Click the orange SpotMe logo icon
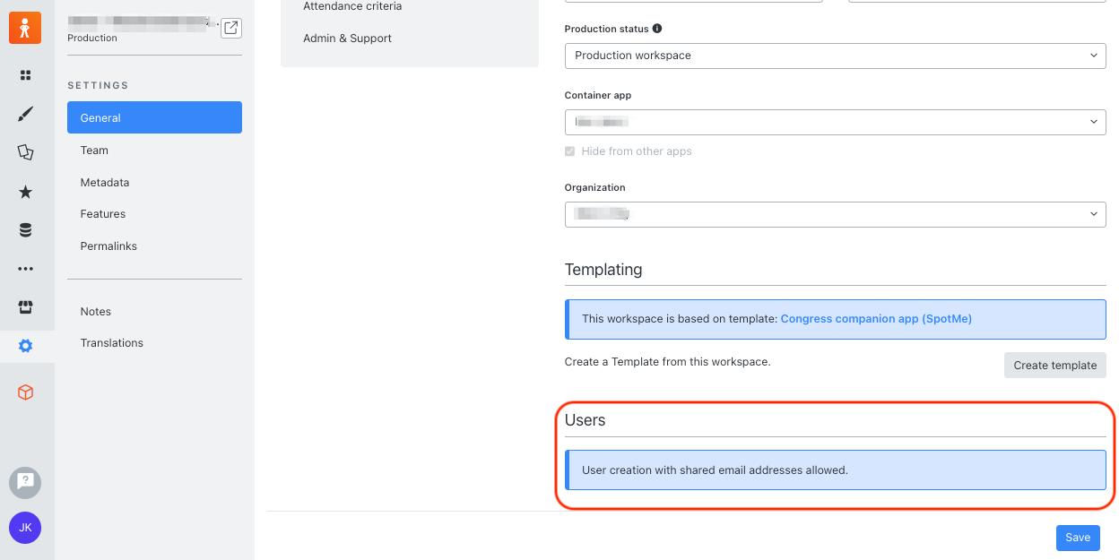 (25, 29)
